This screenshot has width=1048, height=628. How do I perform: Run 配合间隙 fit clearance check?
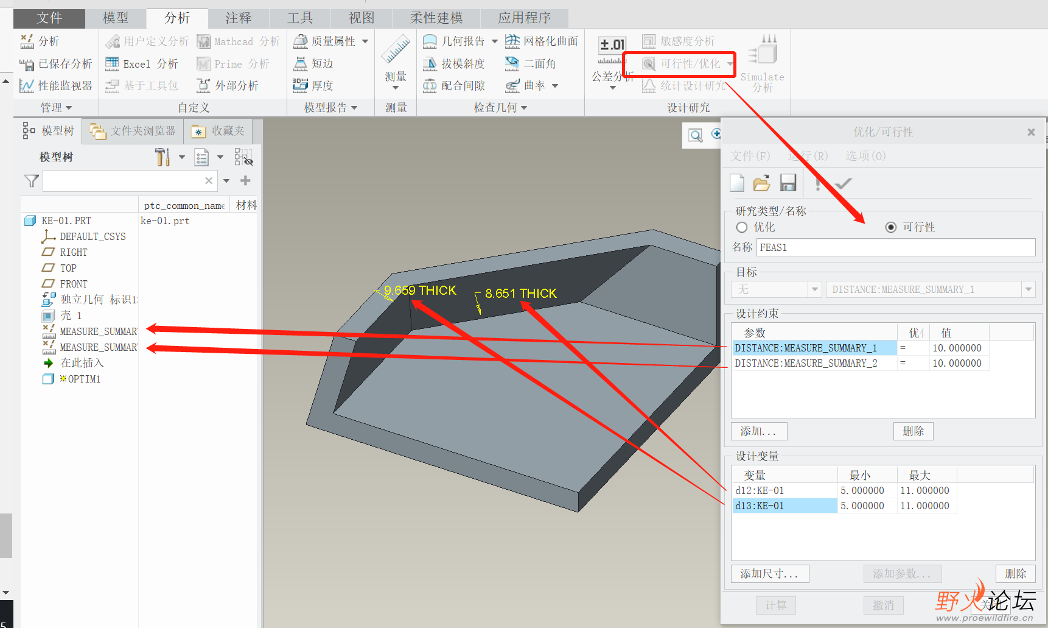pyautogui.click(x=454, y=86)
